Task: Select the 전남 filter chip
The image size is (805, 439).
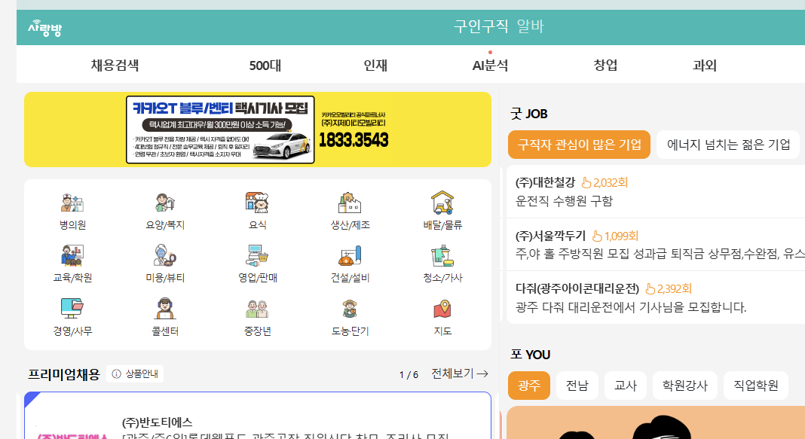Action: 577,386
